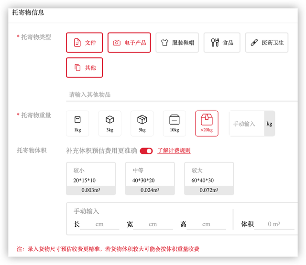Focus the 请输入其他物品 input field
306x265 pixels.
click(x=182, y=95)
